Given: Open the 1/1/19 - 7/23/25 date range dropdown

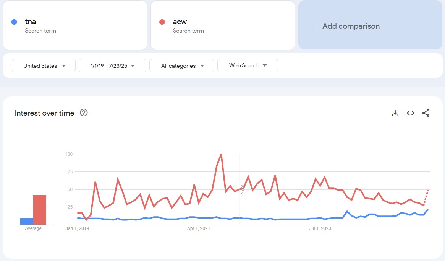Looking at the screenshot, I should tap(112, 66).
